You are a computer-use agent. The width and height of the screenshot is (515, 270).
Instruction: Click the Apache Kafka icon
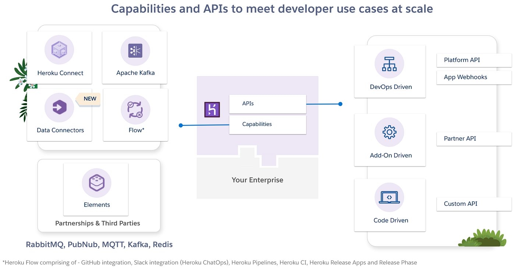tap(135, 50)
